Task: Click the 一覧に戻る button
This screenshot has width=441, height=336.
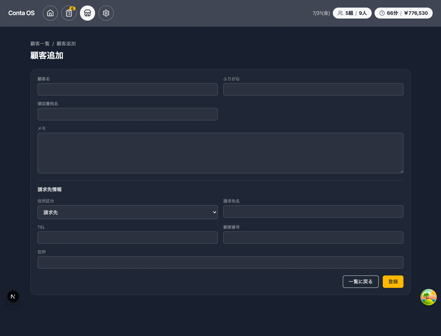Action: [361, 282]
